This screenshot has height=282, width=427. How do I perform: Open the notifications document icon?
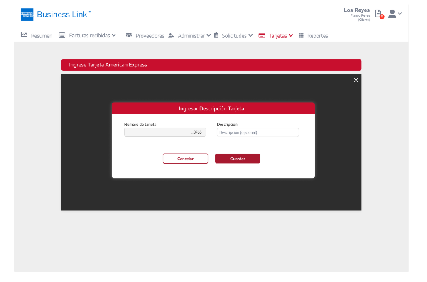pos(378,14)
